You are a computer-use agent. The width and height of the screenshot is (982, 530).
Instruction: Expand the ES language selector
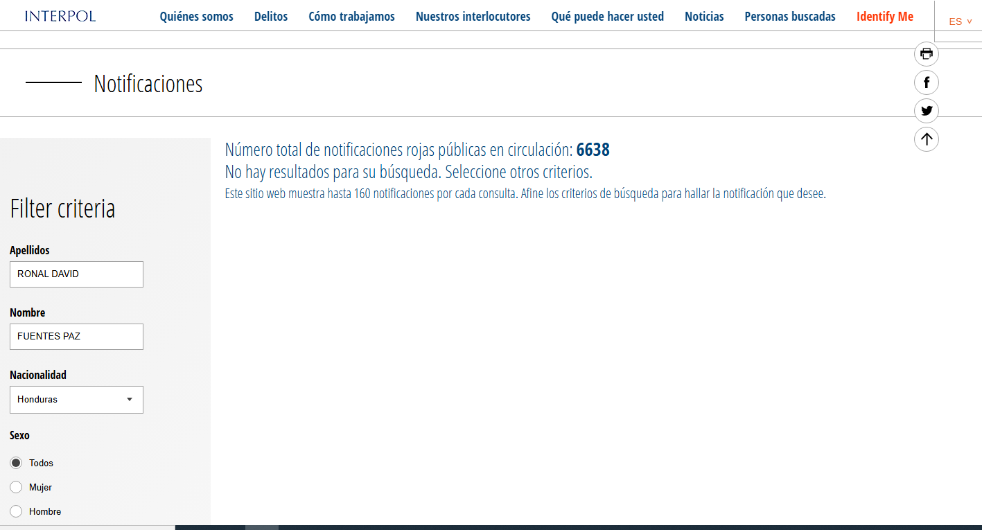(960, 21)
